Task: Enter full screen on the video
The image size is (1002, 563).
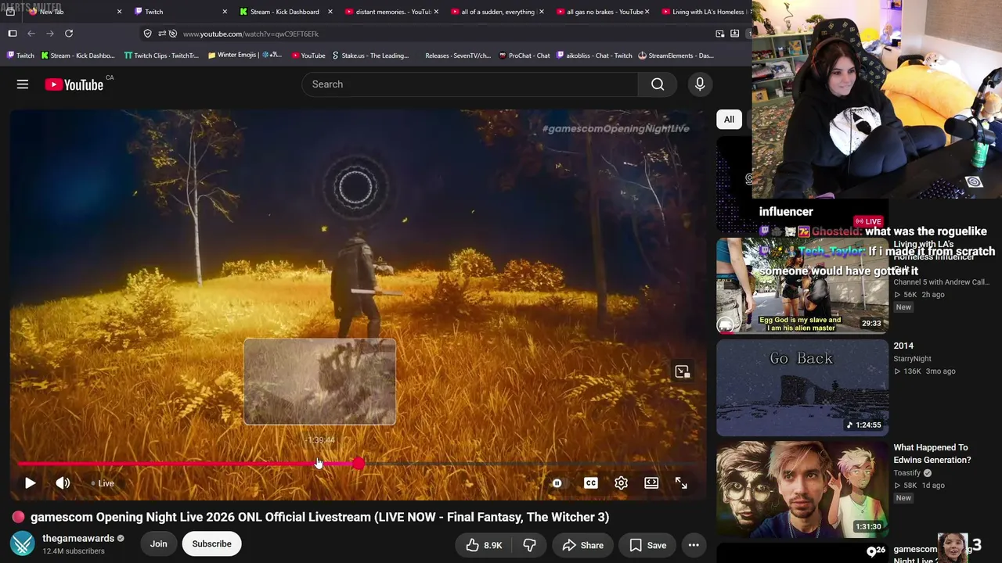Action: 681,483
